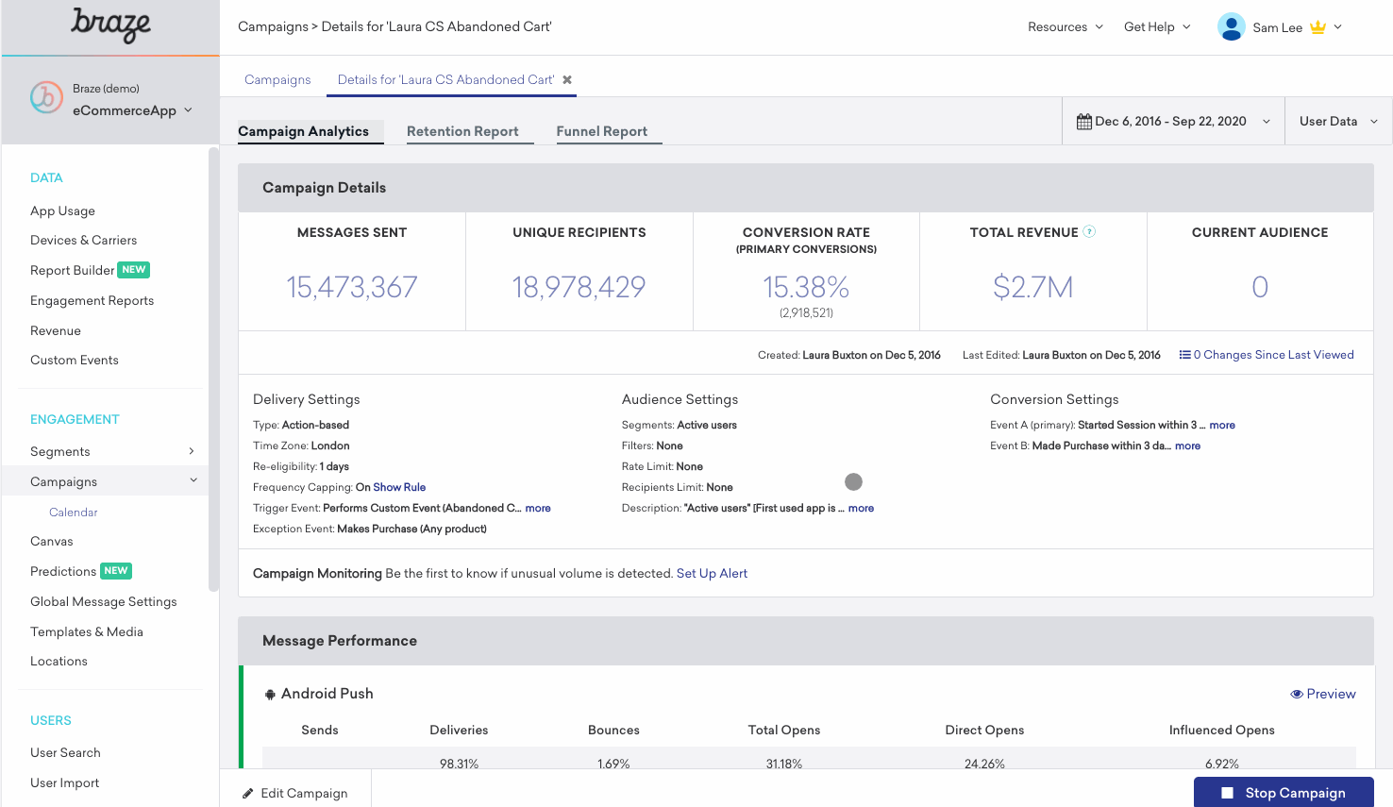Expand the Description text with more link

tap(861, 508)
